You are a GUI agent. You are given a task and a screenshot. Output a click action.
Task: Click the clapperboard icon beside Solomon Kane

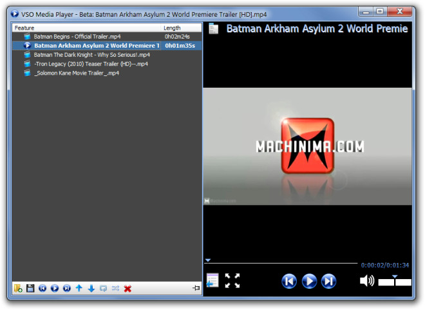coord(27,73)
